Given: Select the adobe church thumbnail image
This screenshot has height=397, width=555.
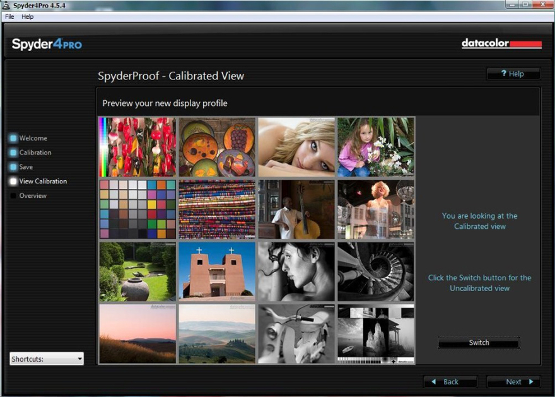Looking at the screenshot, I should coord(217,272).
